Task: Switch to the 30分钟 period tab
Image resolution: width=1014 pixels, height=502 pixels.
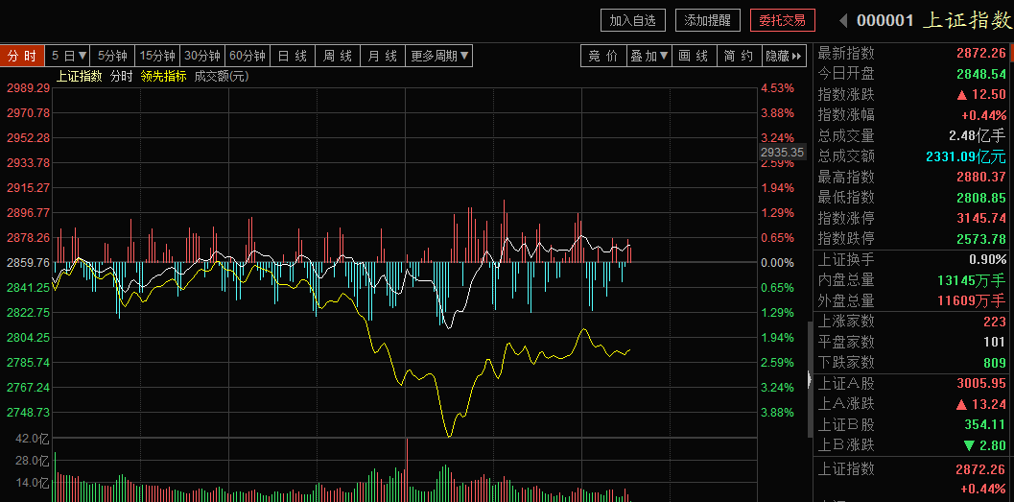Action: (x=202, y=57)
